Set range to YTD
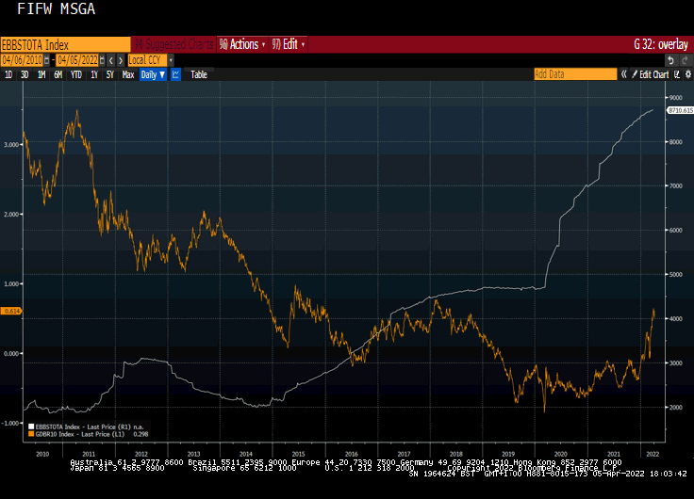694x499 pixels. pyautogui.click(x=76, y=74)
